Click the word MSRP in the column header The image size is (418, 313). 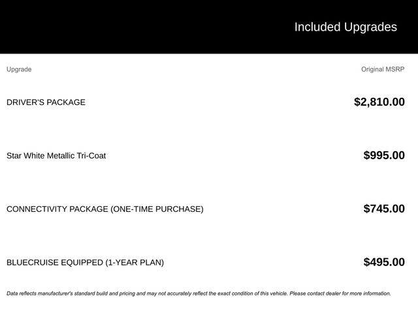point(396,69)
